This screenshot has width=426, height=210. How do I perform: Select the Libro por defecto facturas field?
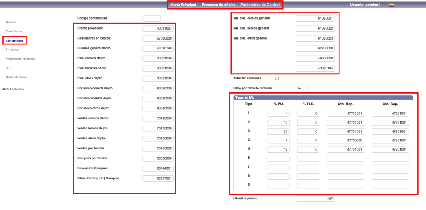coord(302,88)
